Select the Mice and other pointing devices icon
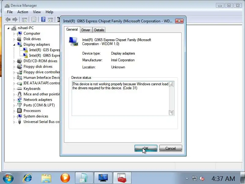The height and width of the screenshot is (184, 245). point(20,94)
